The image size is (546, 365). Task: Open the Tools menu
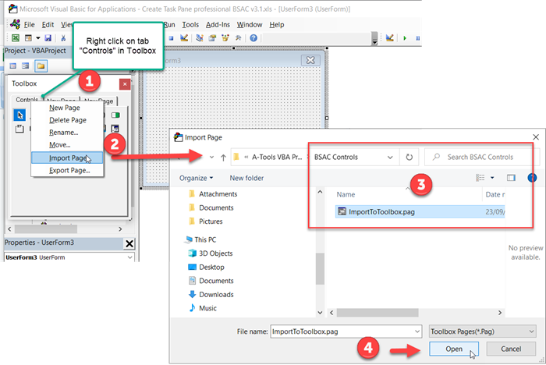point(190,25)
